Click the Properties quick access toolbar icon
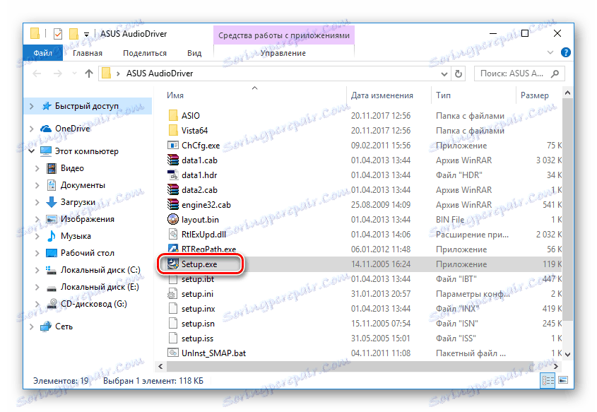 coord(58,34)
